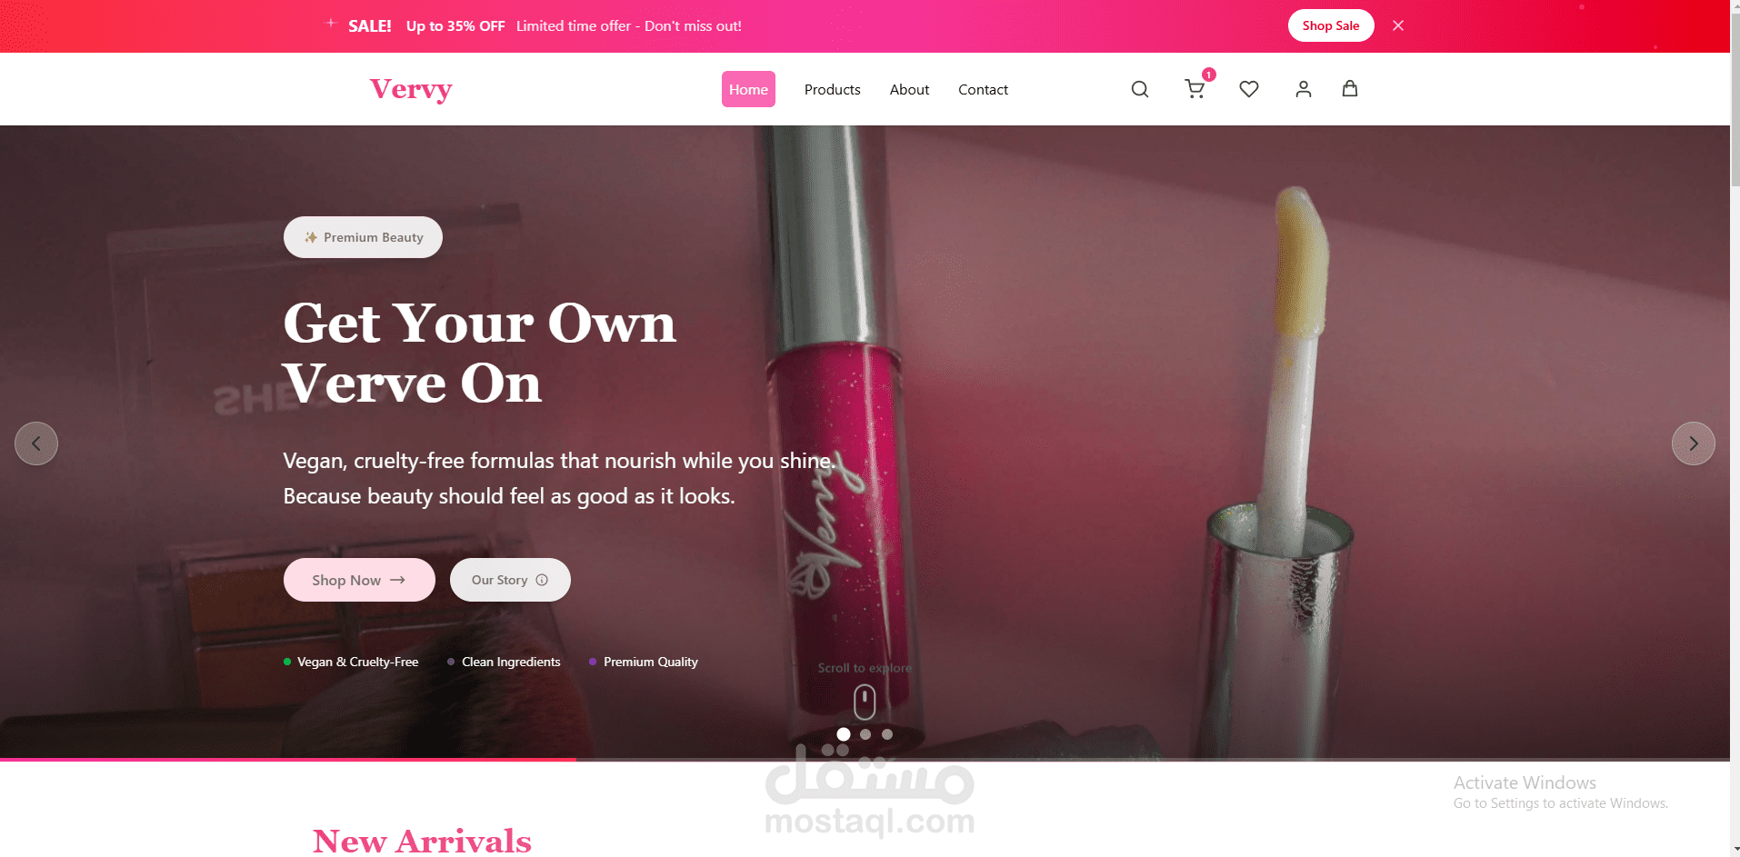1740x857 pixels.
Task: Open the Contact nav link
Action: click(983, 89)
